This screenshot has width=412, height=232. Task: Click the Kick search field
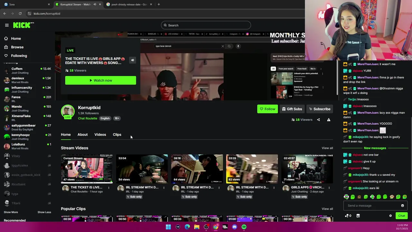206,25
